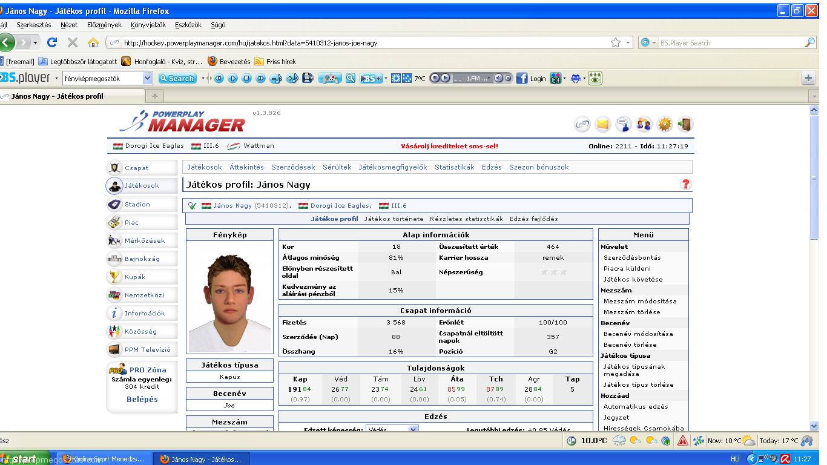The image size is (827, 465).
Task: Open Információk info icon in sidebar
Action: tap(114, 313)
